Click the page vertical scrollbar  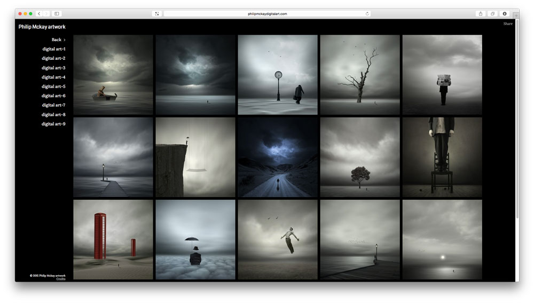517,119
